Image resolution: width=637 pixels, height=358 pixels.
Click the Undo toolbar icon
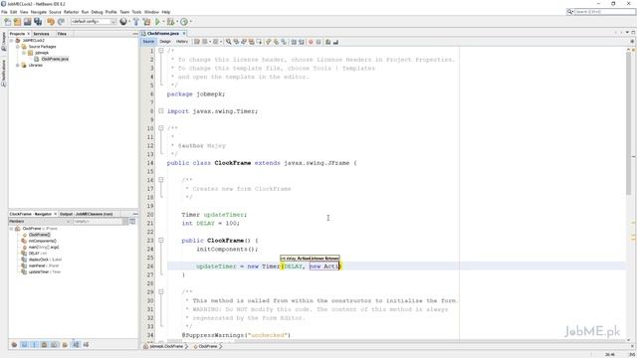pos(51,22)
